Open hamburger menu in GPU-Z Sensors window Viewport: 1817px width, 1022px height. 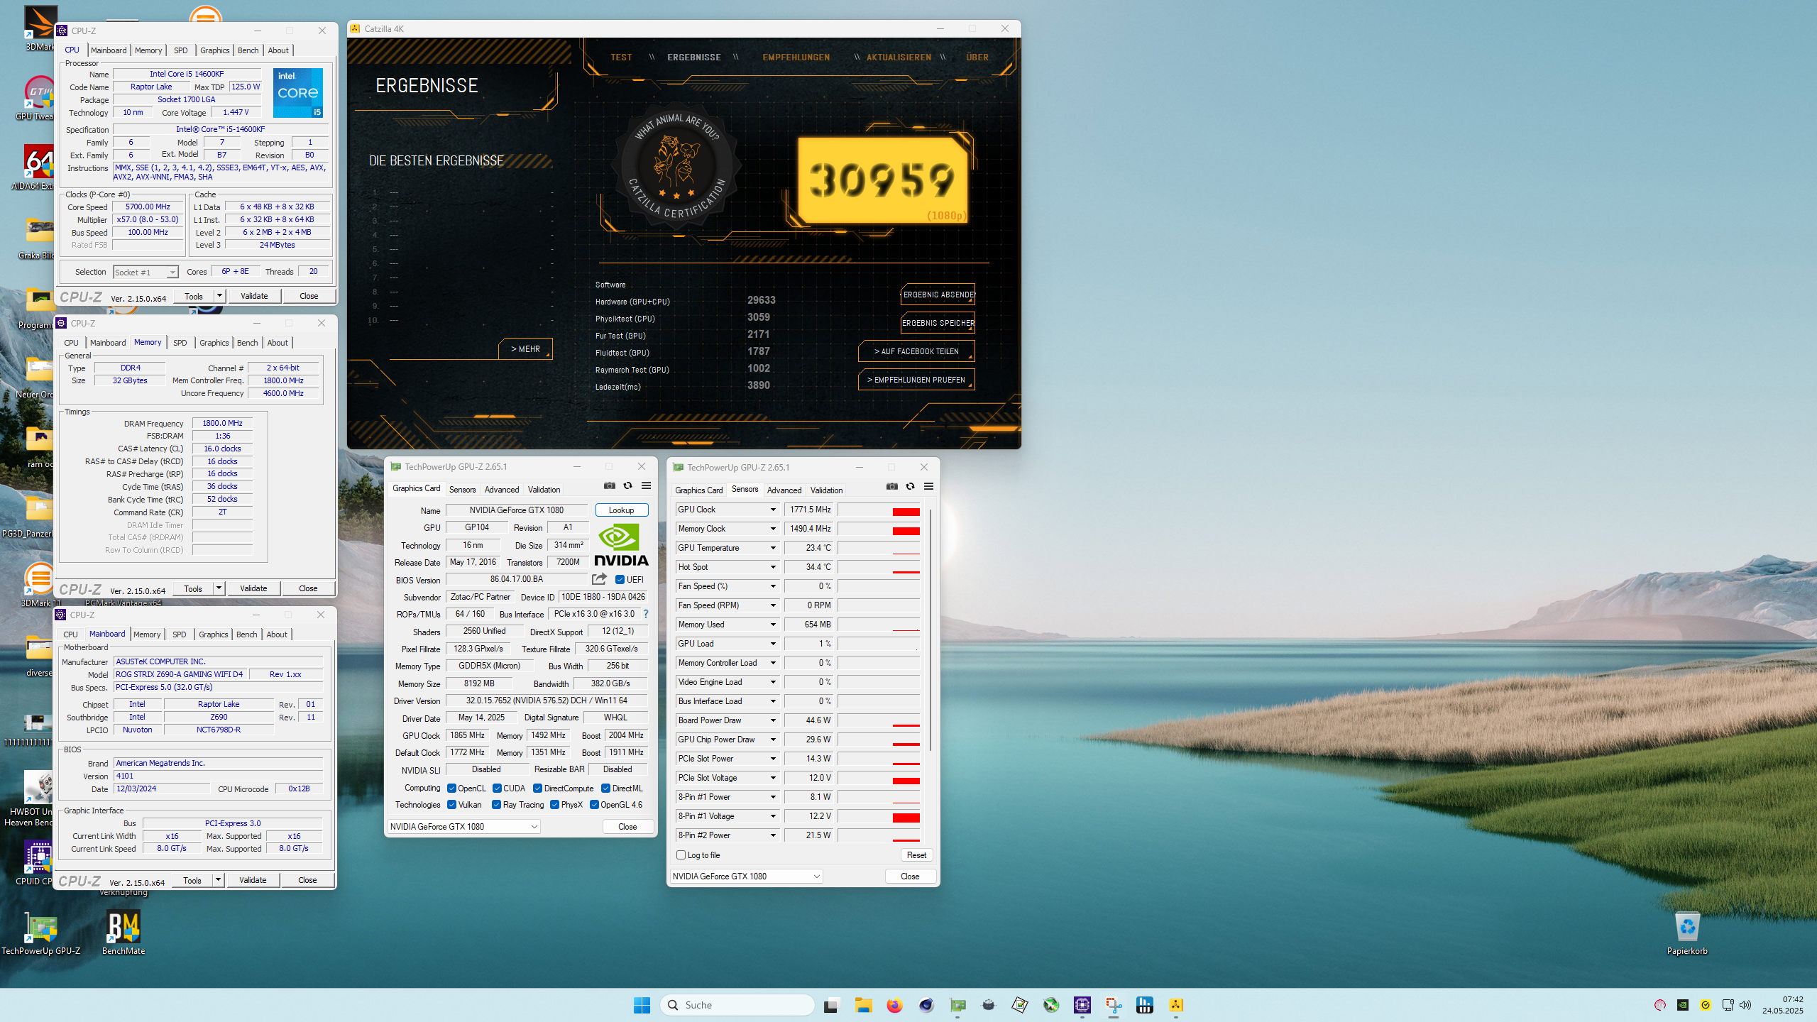coord(928,487)
